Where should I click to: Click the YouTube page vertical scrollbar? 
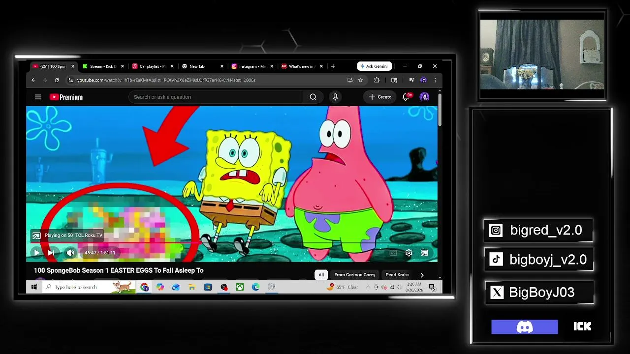click(x=440, y=111)
